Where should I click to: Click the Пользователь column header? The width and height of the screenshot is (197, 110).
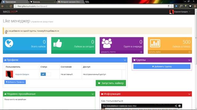pyautogui.click(x=13, y=67)
